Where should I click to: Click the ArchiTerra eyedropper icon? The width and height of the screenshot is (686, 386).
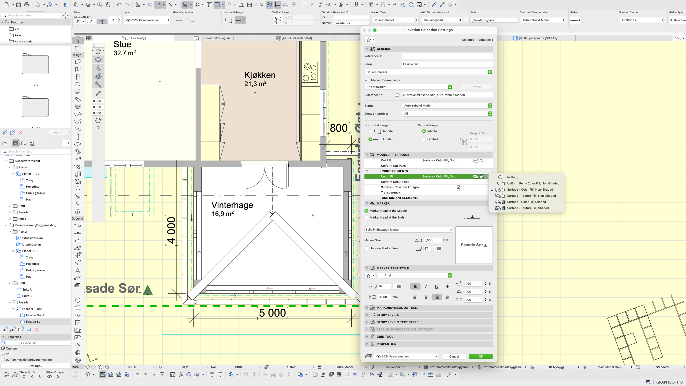point(98,93)
